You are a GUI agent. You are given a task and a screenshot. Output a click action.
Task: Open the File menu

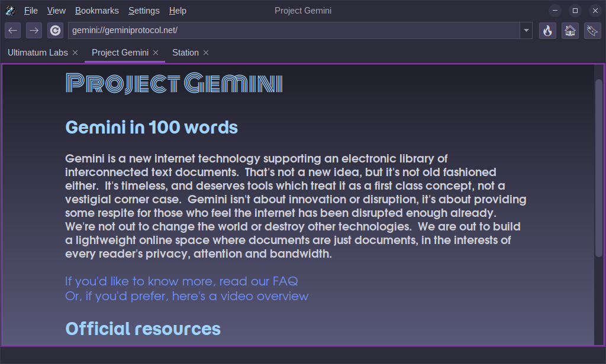(31, 11)
